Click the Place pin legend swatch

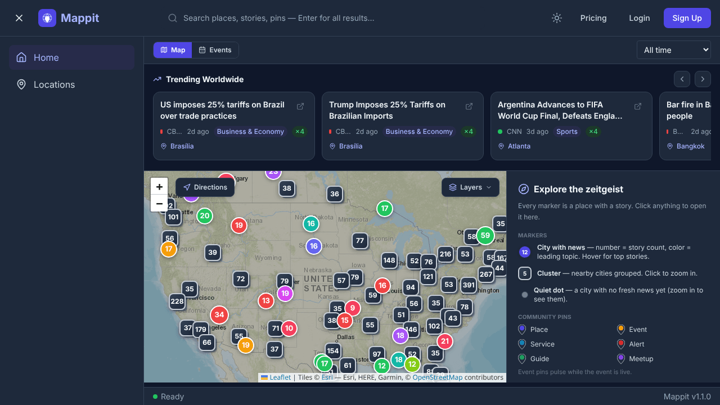523,330
